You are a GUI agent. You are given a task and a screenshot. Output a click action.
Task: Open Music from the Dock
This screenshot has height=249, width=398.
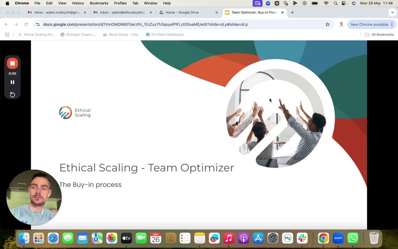coord(229,238)
